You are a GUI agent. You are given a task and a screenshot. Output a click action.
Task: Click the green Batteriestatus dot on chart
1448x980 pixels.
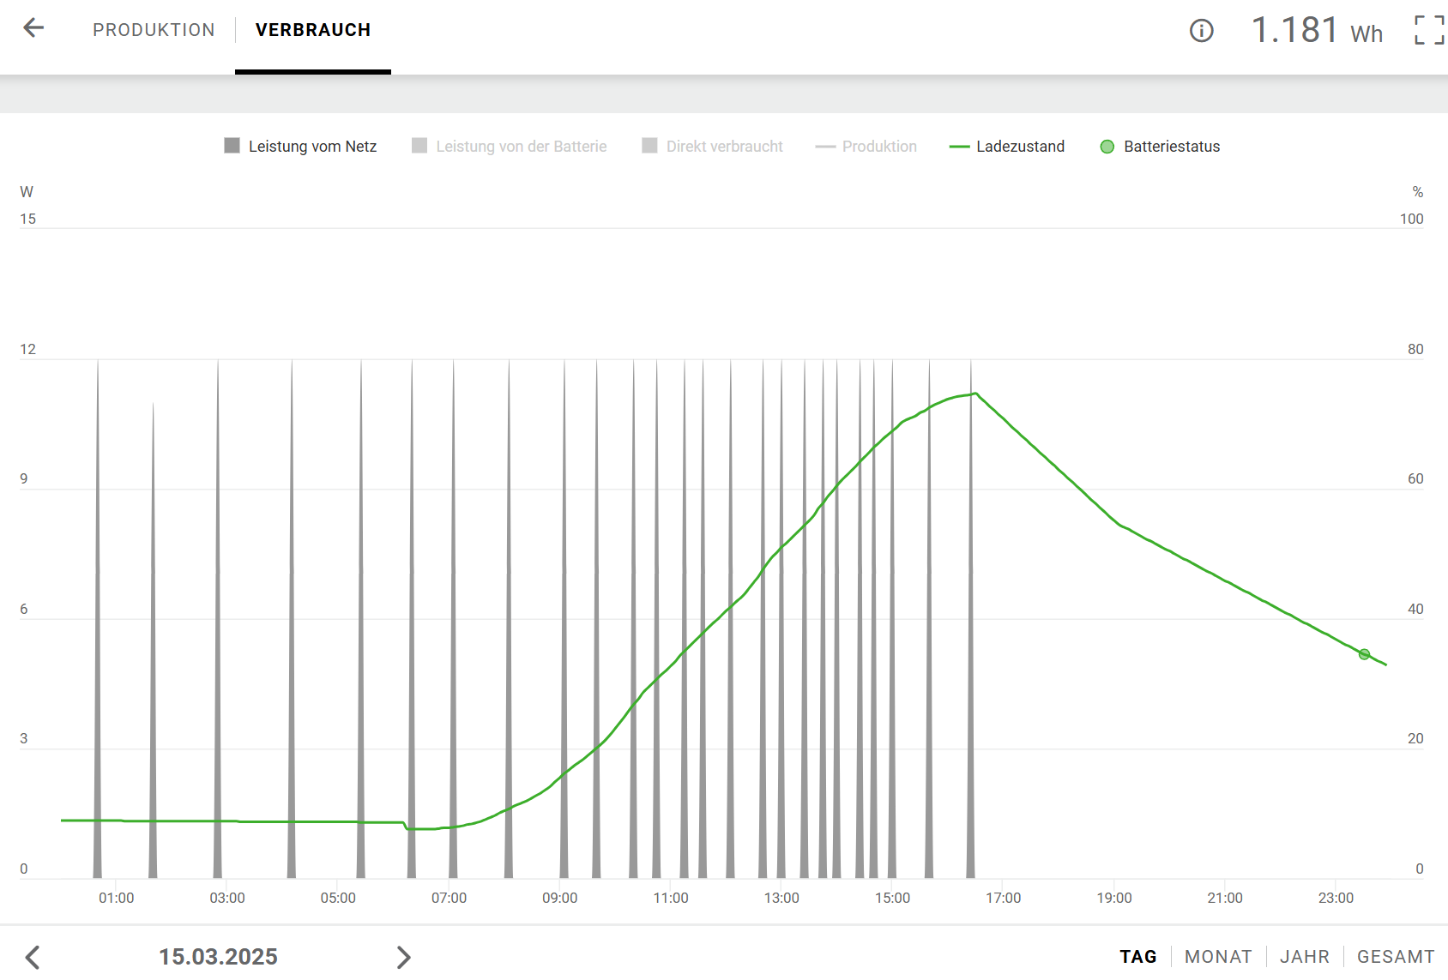click(x=1364, y=654)
